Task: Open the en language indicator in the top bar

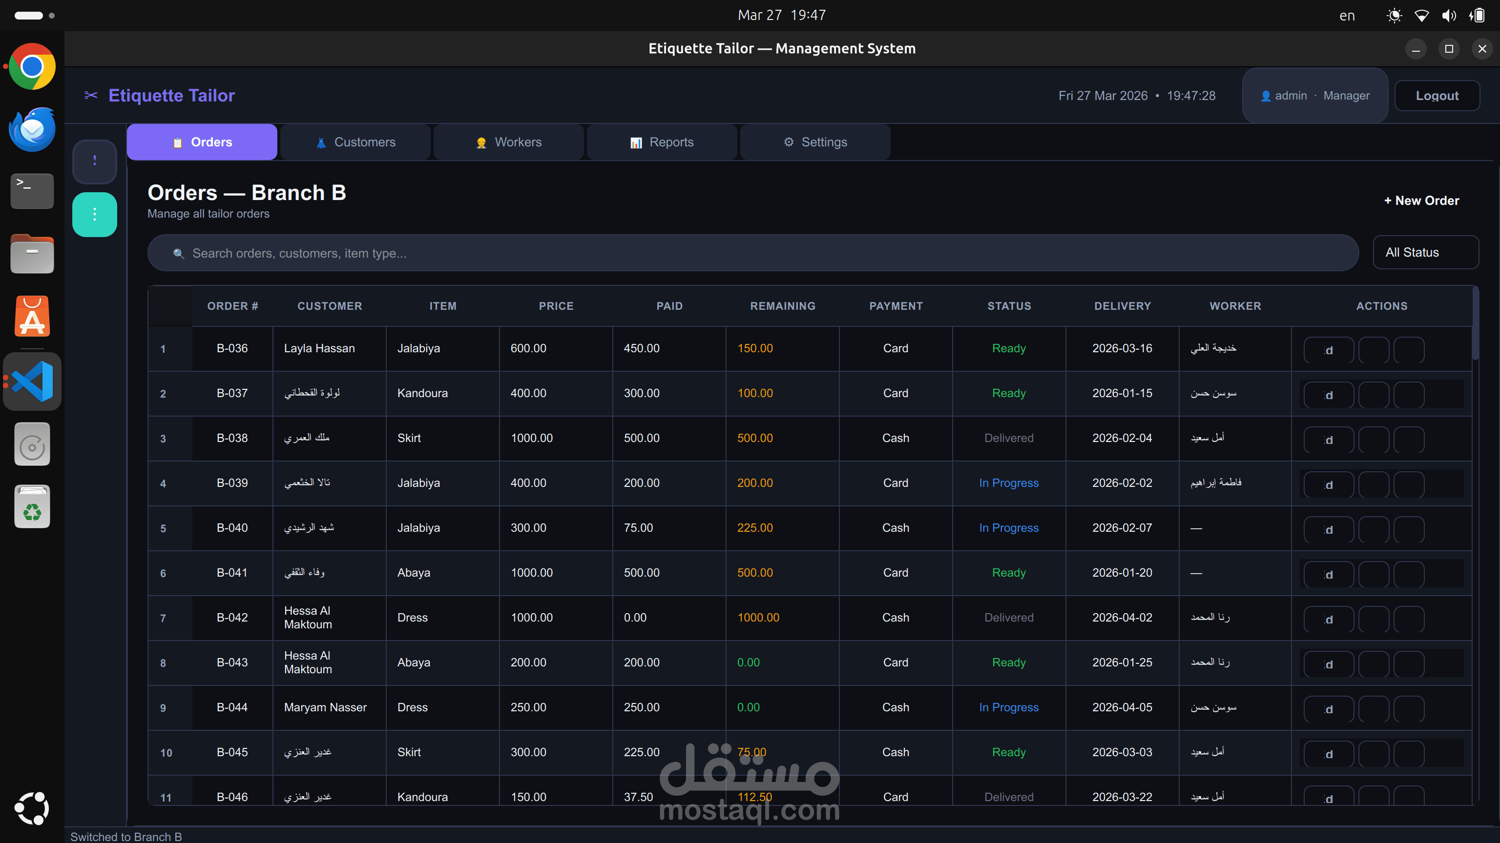Action: 1346,16
